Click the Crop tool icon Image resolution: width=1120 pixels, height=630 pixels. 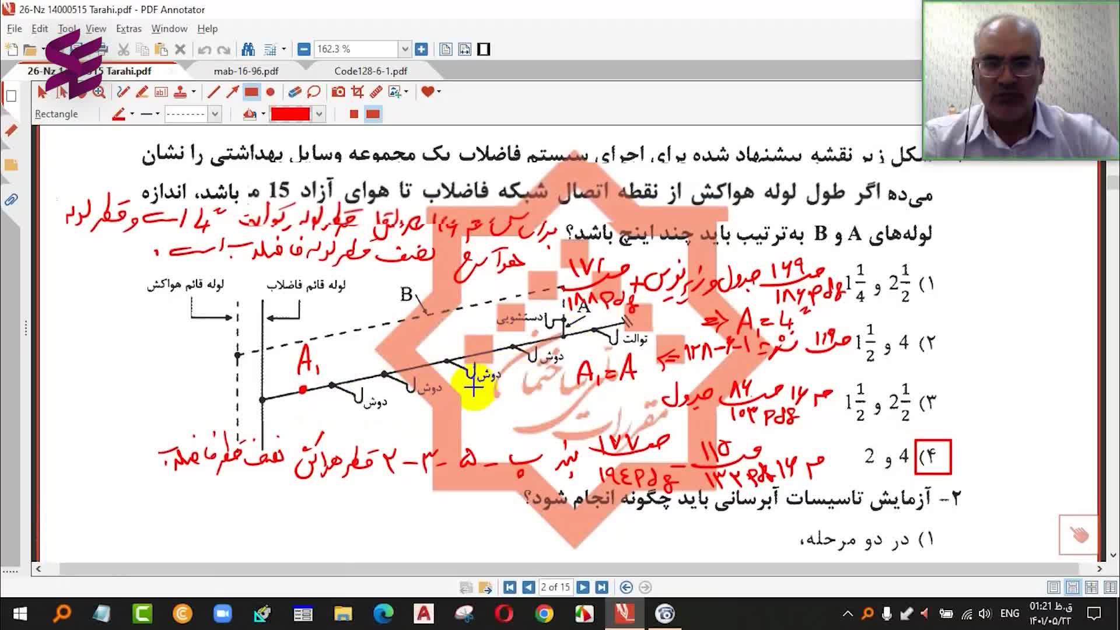358,92
